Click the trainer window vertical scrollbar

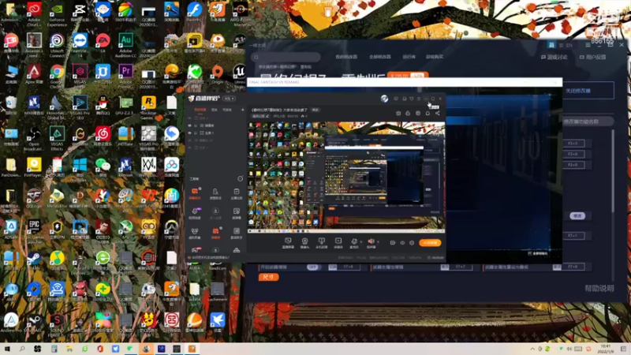tap(613, 171)
